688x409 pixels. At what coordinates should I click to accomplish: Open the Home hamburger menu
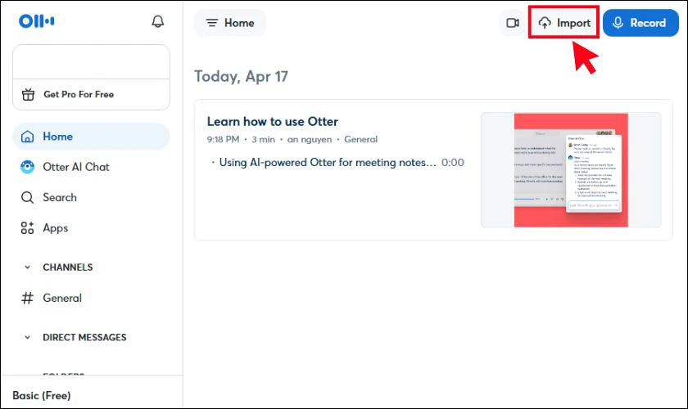click(230, 23)
